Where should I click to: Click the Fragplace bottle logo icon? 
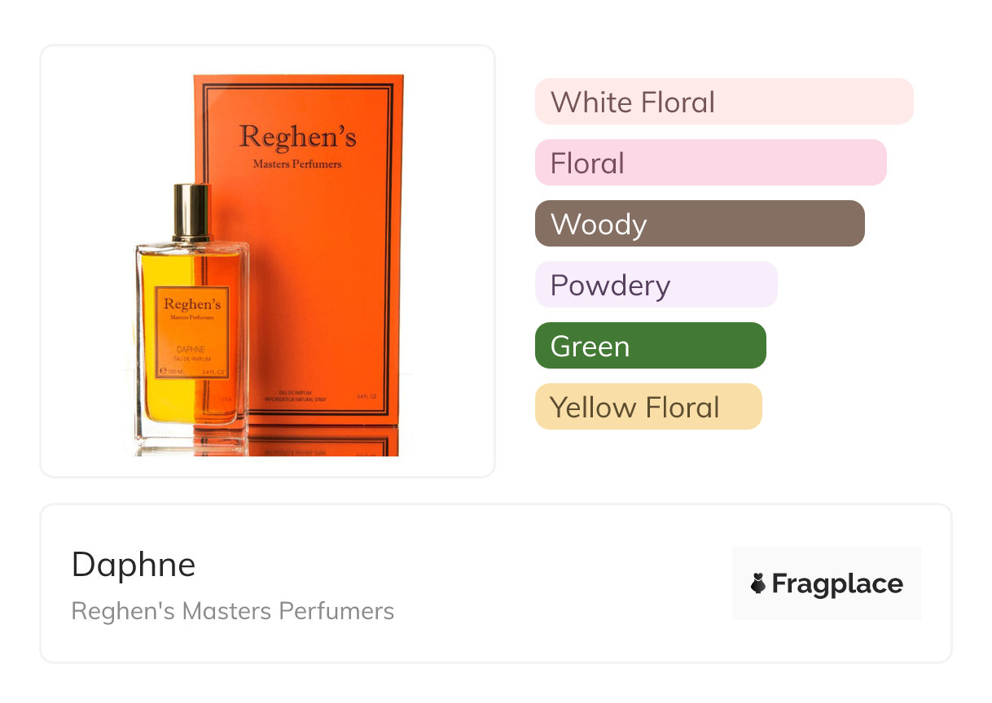(758, 583)
